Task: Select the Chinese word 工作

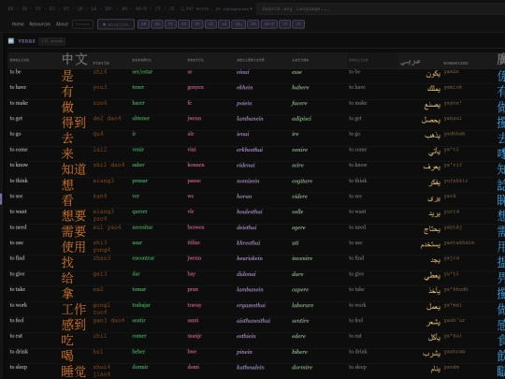Action: [x=74, y=309]
